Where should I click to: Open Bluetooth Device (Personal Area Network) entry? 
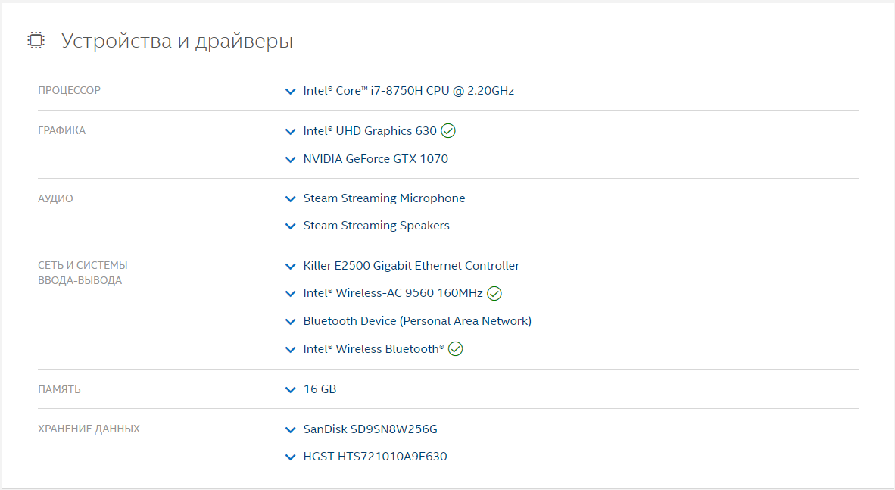(417, 321)
